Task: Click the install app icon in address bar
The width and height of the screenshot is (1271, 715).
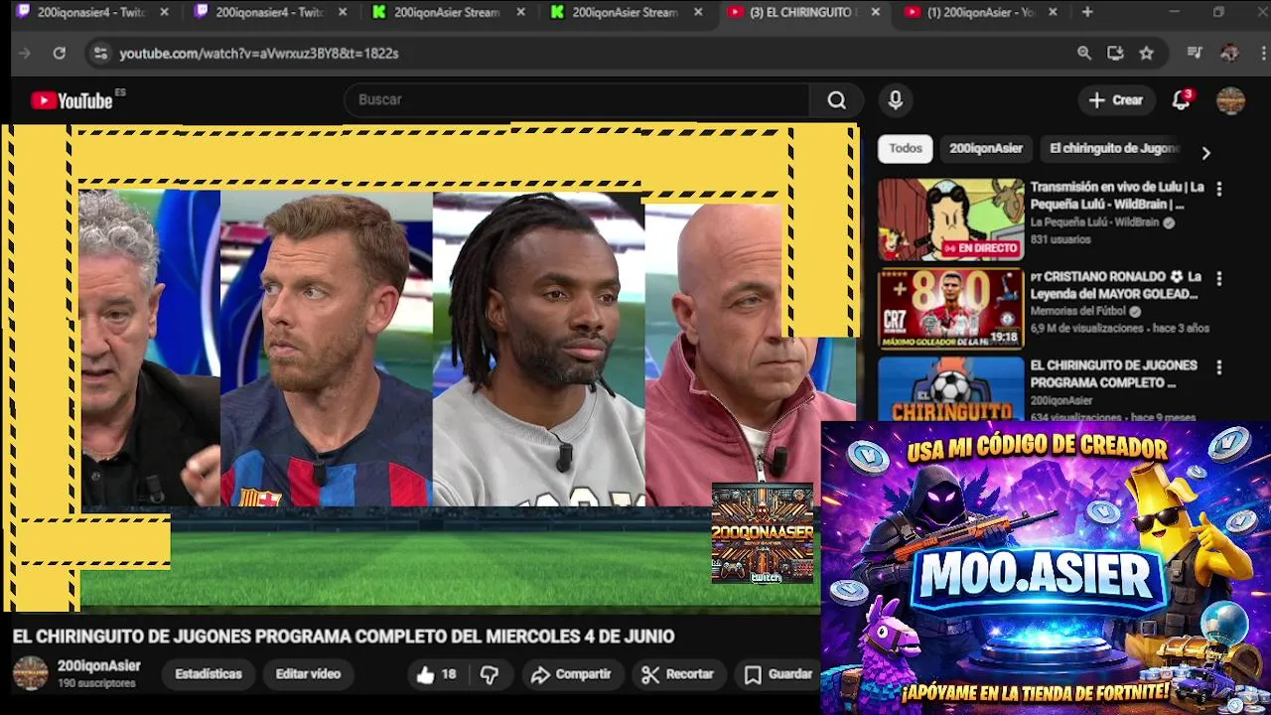Action: [x=1115, y=53]
